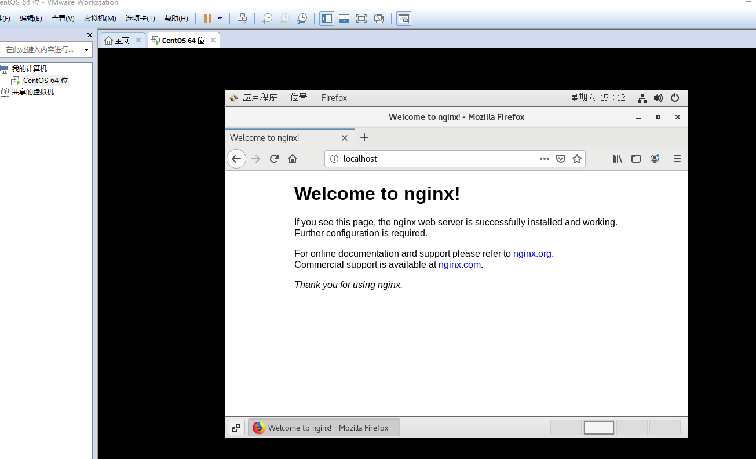Maximize the Firefox window
756x459 pixels.
coord(658,117)
